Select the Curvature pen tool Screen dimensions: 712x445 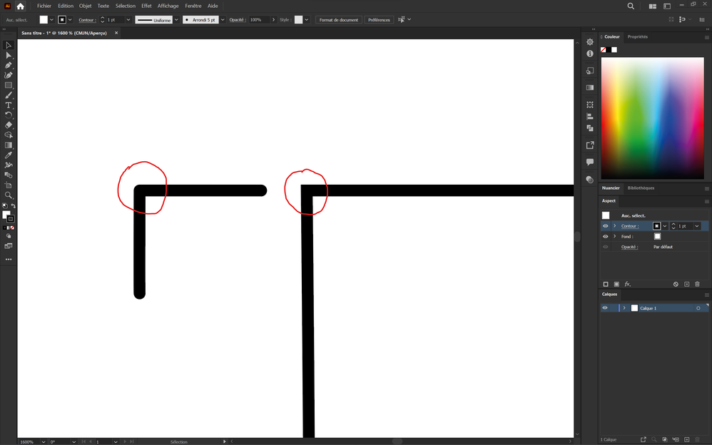coord(8,75)
